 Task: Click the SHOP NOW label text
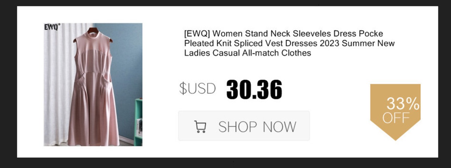(257, 127)
